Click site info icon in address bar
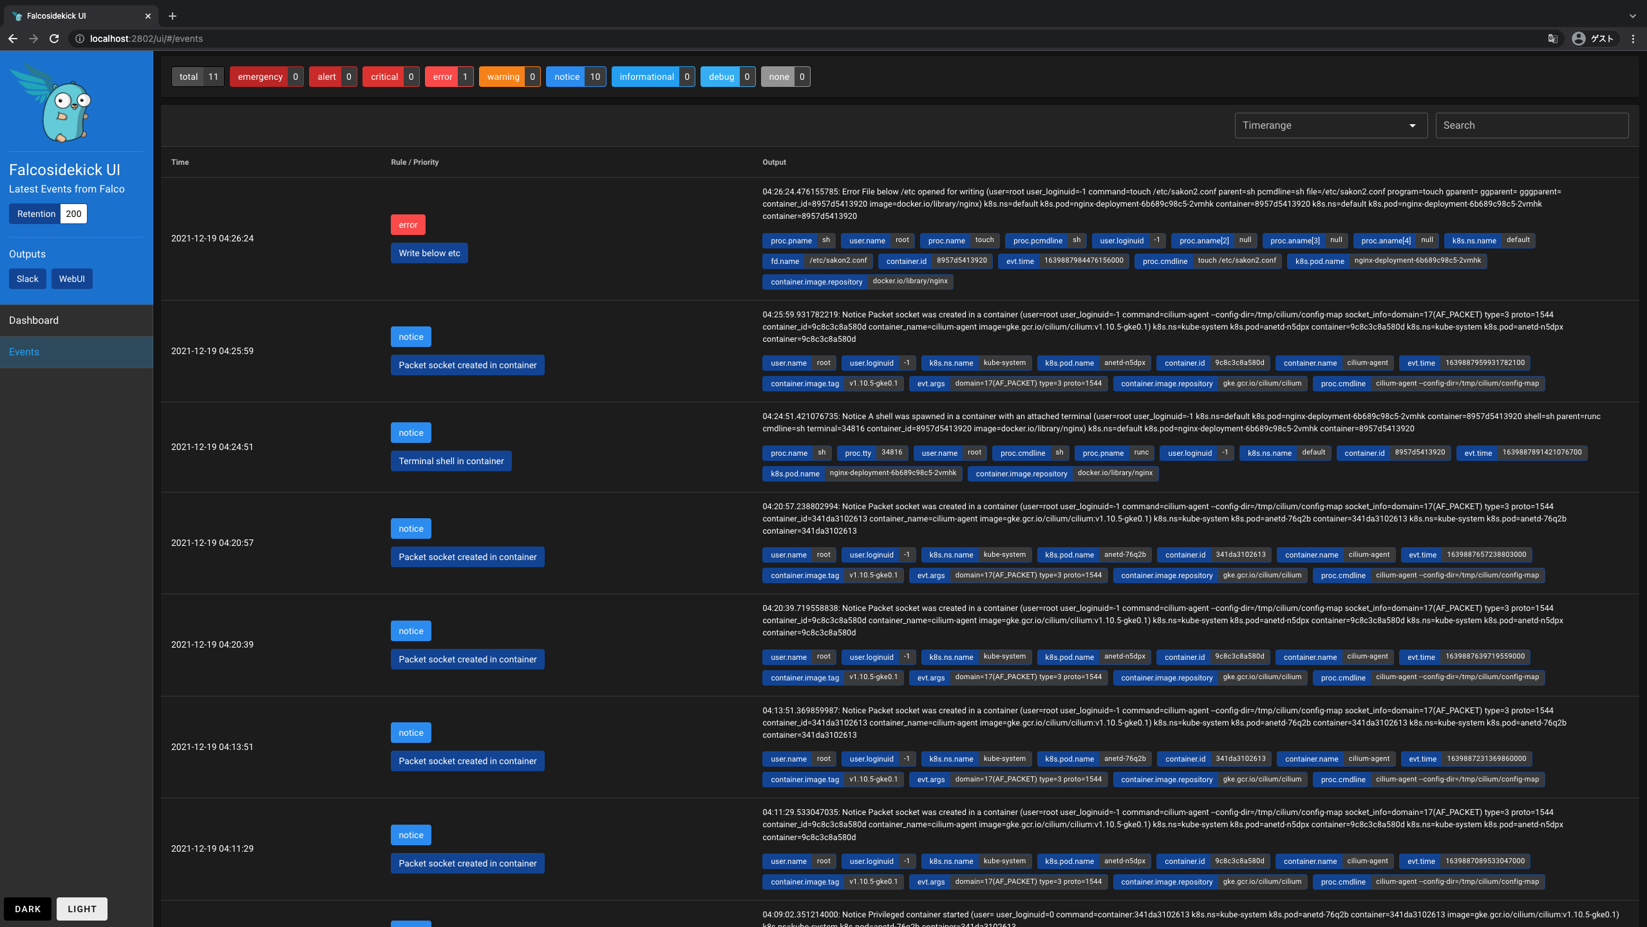 click(80, 39)
